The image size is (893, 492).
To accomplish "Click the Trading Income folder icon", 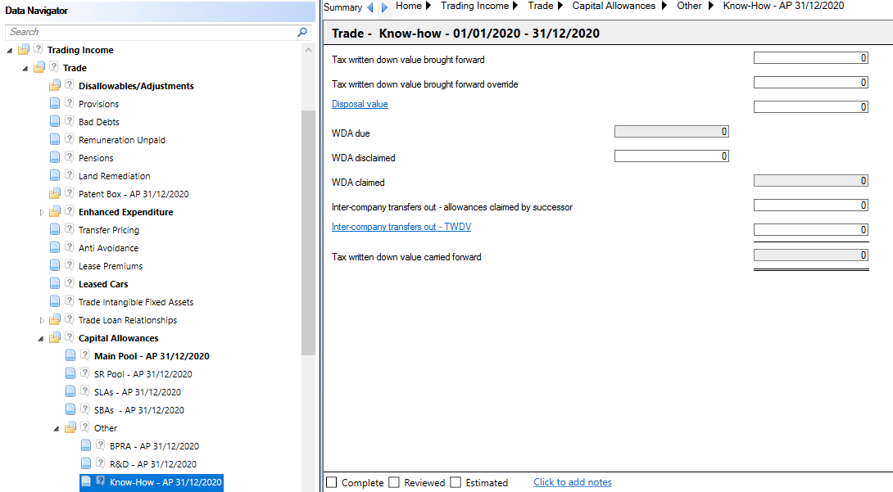I will 24,50.
